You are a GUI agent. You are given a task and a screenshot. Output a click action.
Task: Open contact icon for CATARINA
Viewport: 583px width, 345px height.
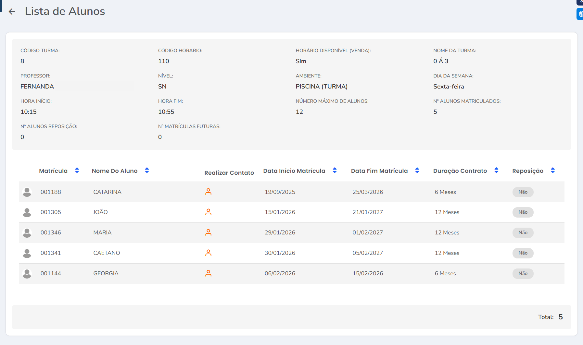[208, 192]
